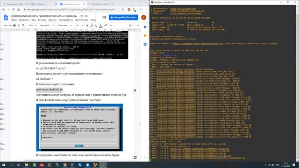299x168 pixels.
Task: Star the document title
Action: tap(82, 16)
